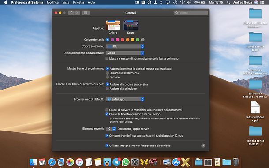This screenshot has width=269, height=168.
Task: Open the yellow butterfly app in Dock
Action: [144, 162]
